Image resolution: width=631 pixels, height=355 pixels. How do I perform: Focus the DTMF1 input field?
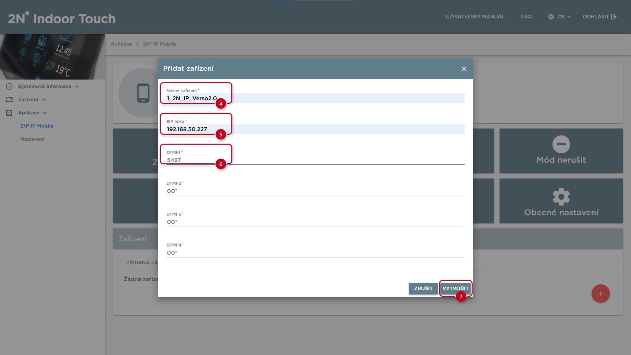[x=315, y=160]
